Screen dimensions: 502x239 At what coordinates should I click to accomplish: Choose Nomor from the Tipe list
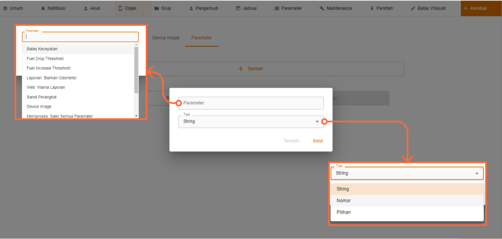pyautogui.click(x=344, y=201)
